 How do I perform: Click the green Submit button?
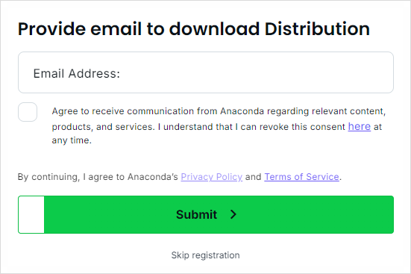[206, 214]
